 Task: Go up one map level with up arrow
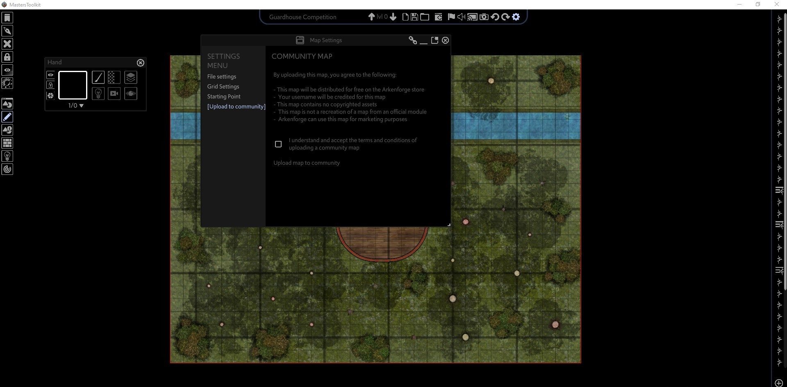click(371, 17)
